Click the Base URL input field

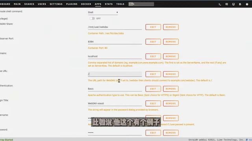115,74
